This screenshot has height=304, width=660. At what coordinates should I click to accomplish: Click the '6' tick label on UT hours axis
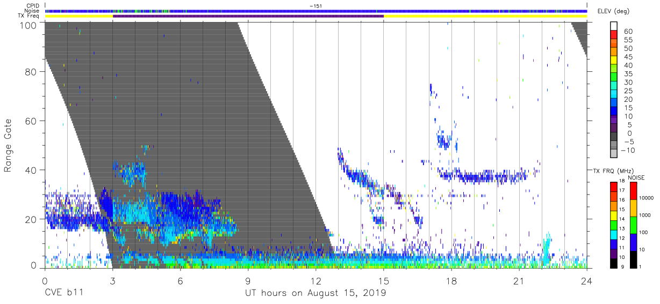(x=180, y=280)
